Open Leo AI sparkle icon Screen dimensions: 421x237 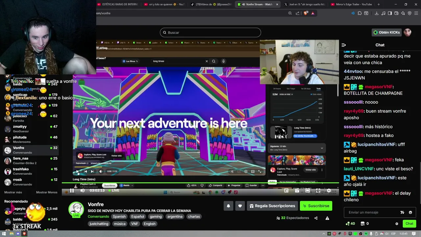point(403,13)
